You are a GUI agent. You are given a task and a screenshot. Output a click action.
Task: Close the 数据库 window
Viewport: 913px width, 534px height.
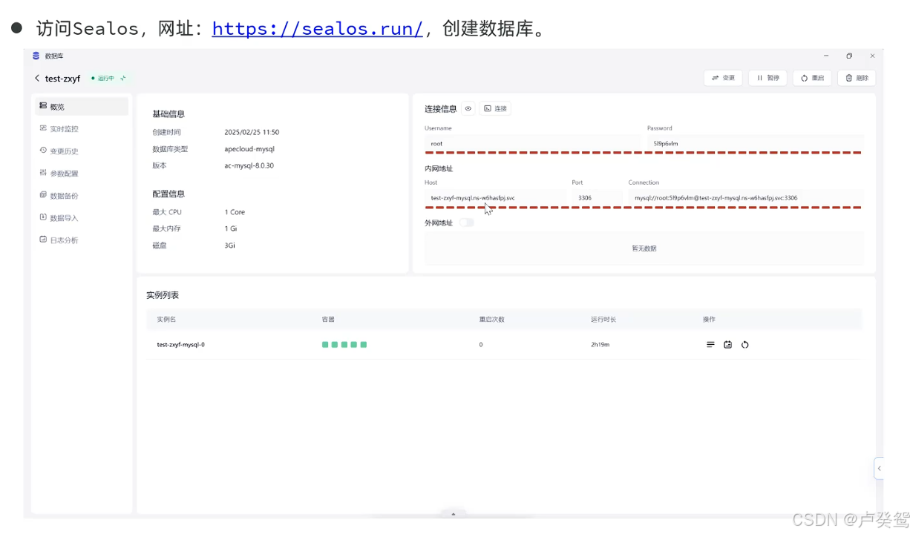tap(872, 56)
